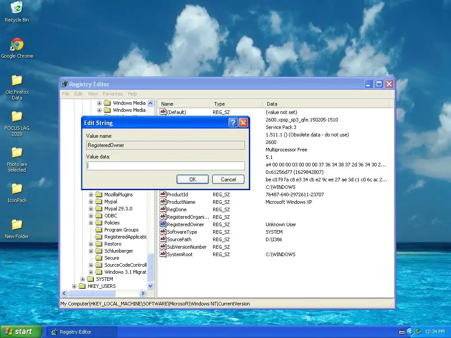Click the HKEY_USERS folder icon
The width and height of the screenshot is (451, 338).
click(x=82, y=286)
